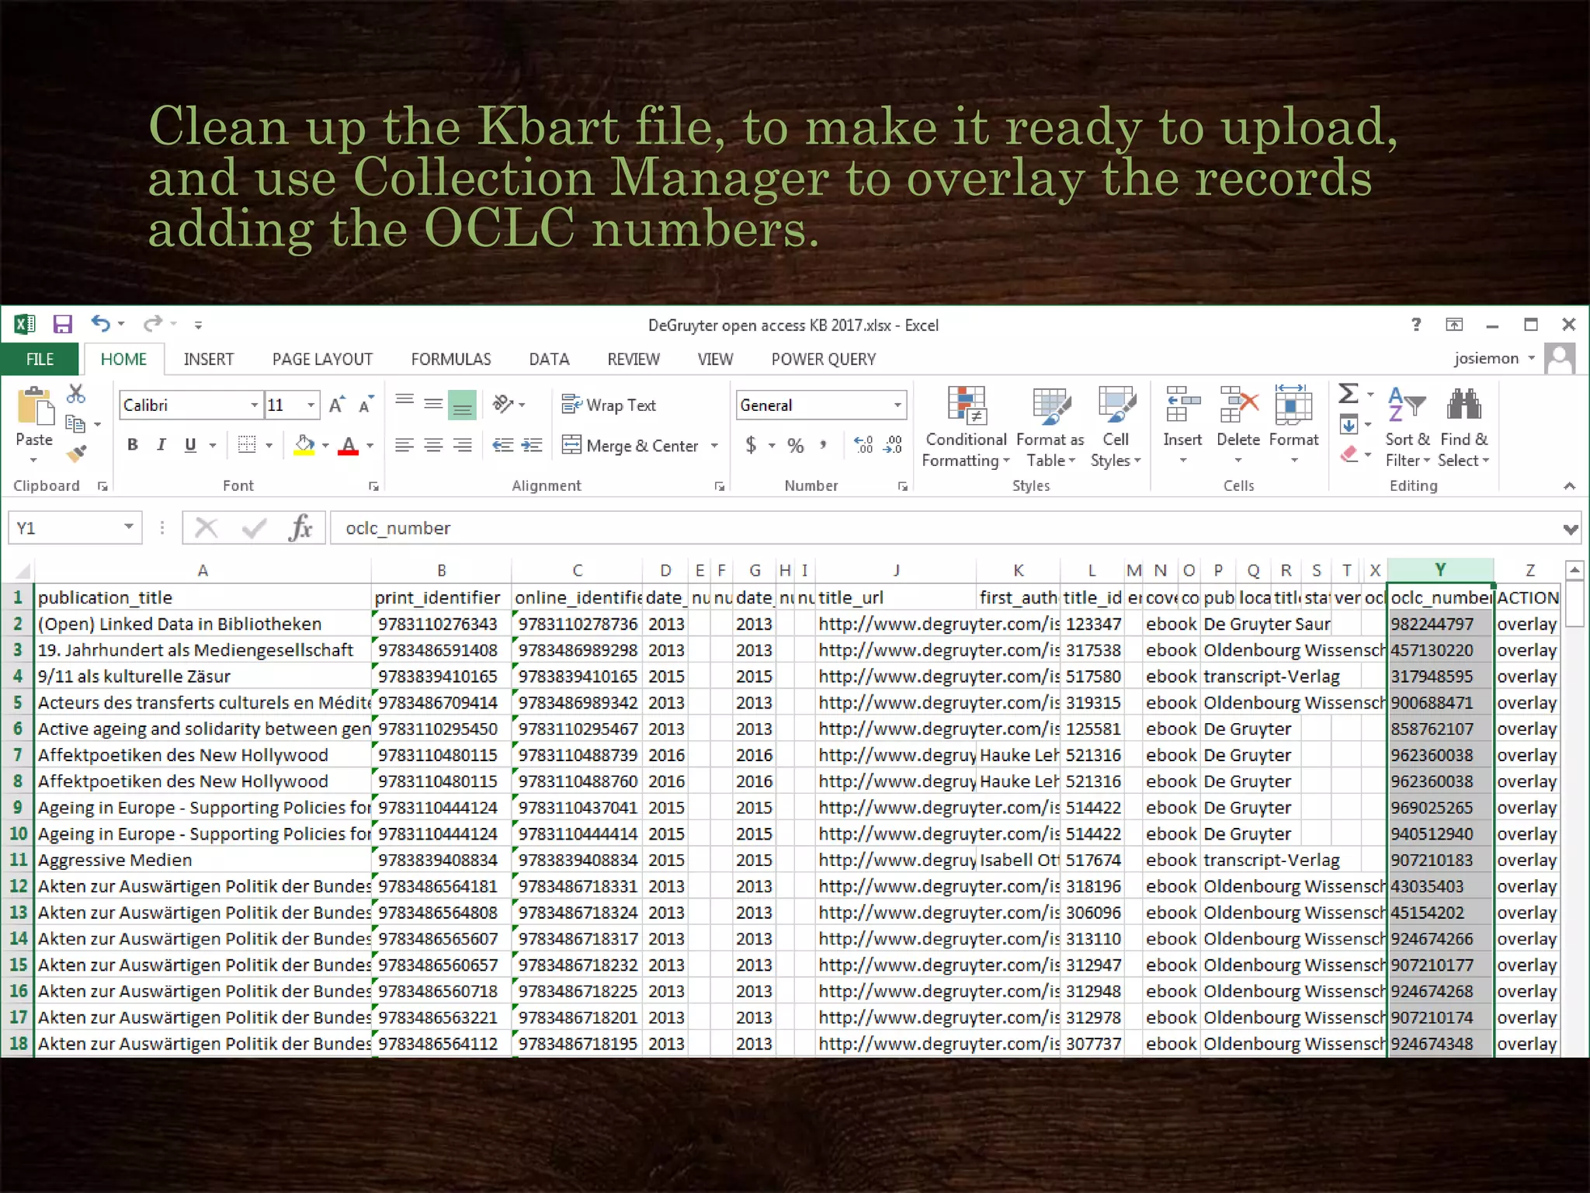Click the Paste clipboard icon
Viewport: 1590px width, 1193px height.
point(34,407)
